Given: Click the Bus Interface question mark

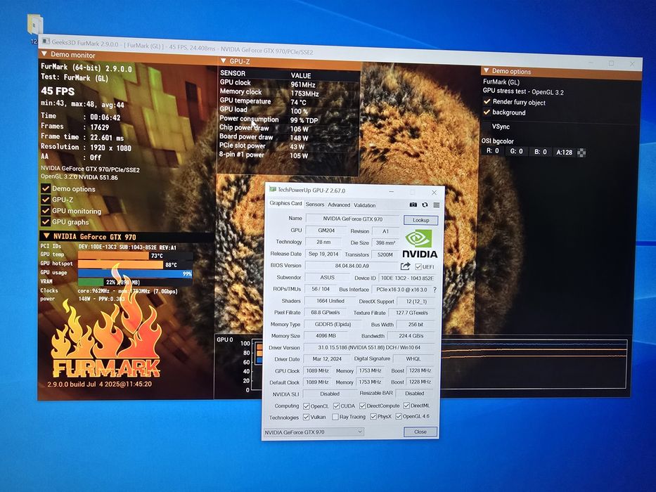Looking at the screenshot, I should pyautogui.click(x=435, y=290).
